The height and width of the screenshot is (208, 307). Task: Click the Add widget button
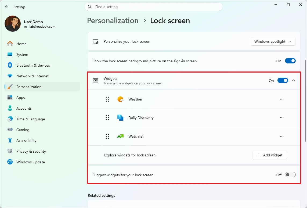(x=269, y=155)
